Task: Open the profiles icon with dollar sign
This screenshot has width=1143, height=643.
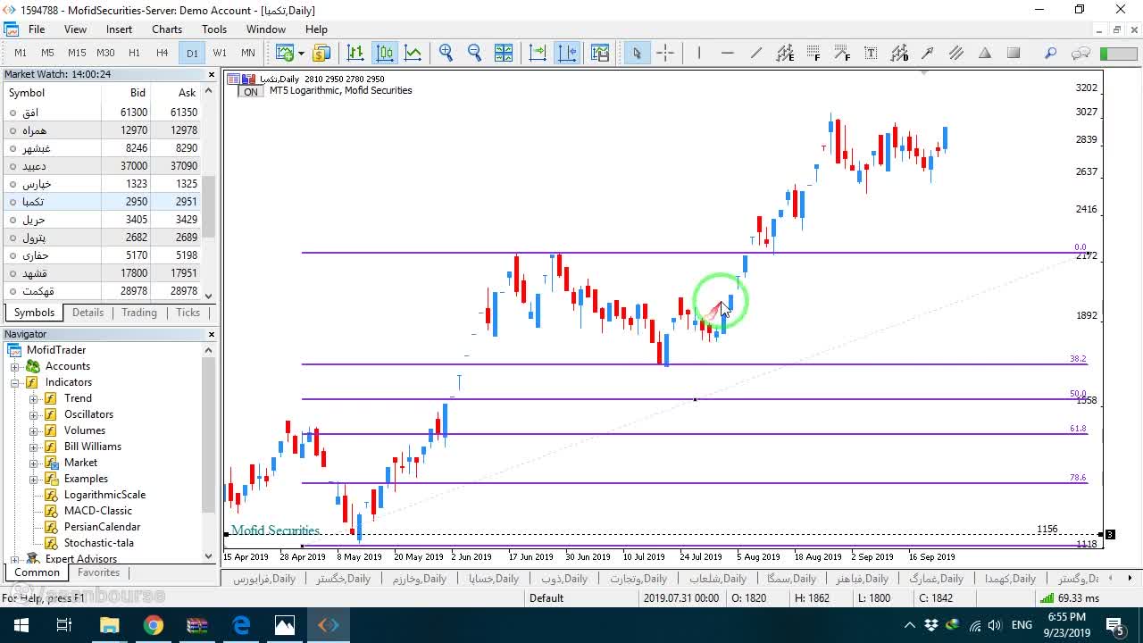Action: point(321,53)
